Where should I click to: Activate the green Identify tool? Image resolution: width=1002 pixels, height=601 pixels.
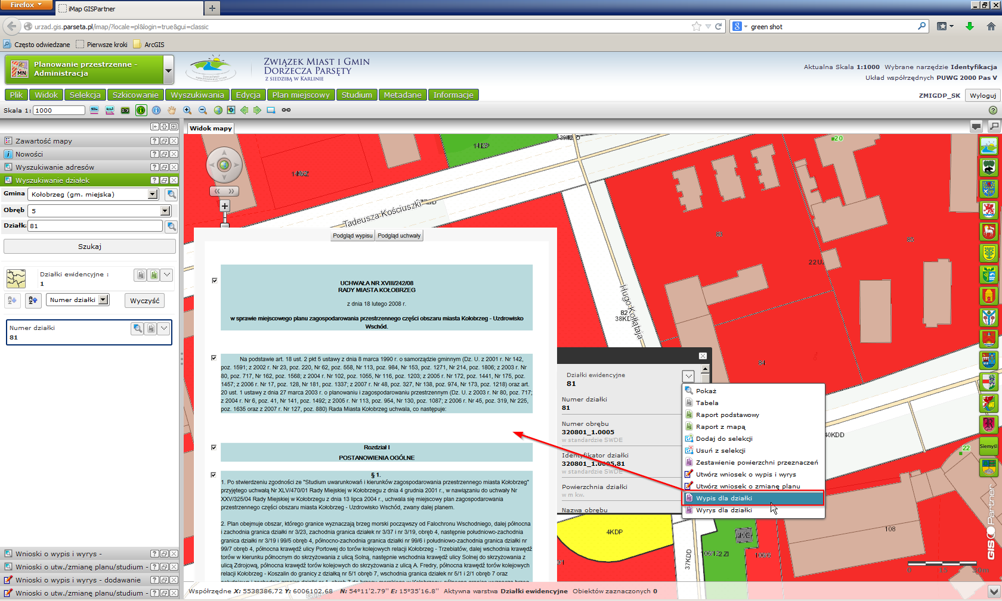[x=141, y=110]
